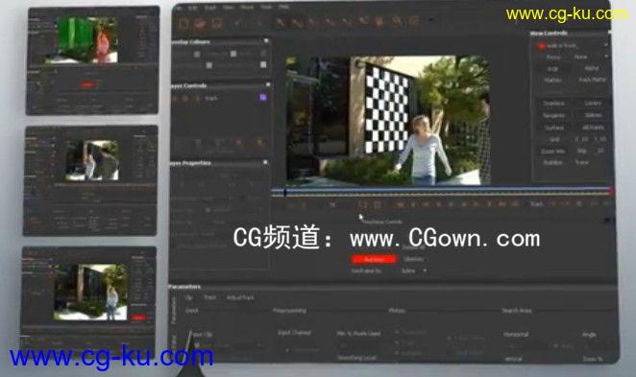Switch to the Clip tab in Parameters

188,297
